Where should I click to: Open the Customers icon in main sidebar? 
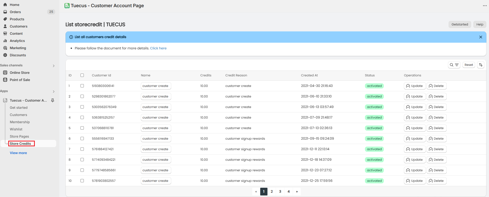point(5,26)
